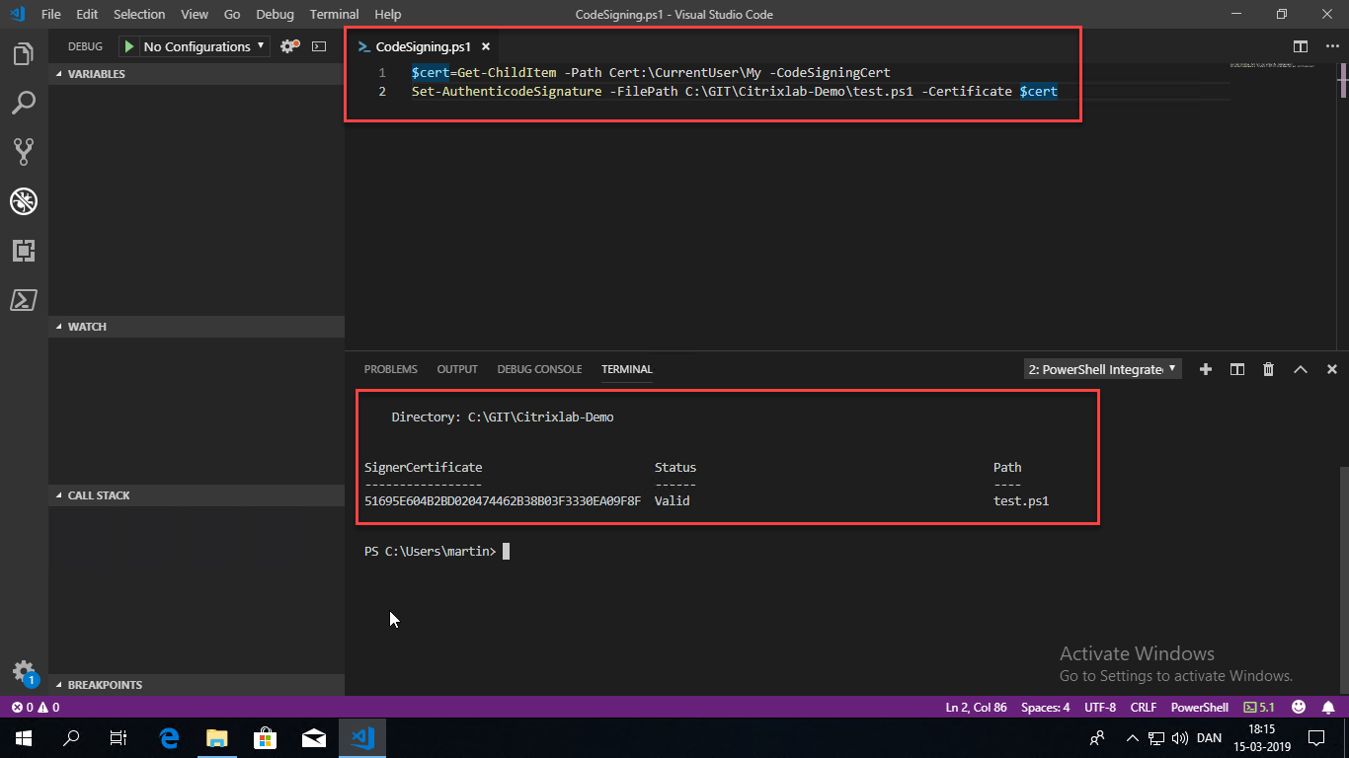Change the UTF-8 encoding setting
The width and height of the screenshot is (1349, 758).
point(1100,707)
